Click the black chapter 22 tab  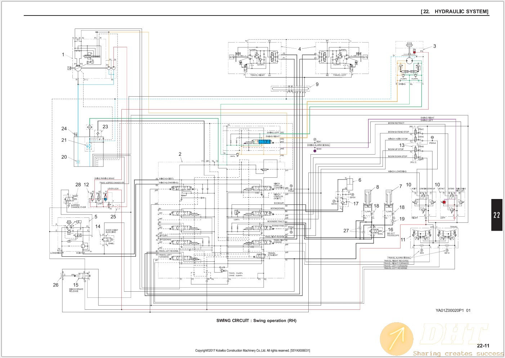(x=497, y=215)
